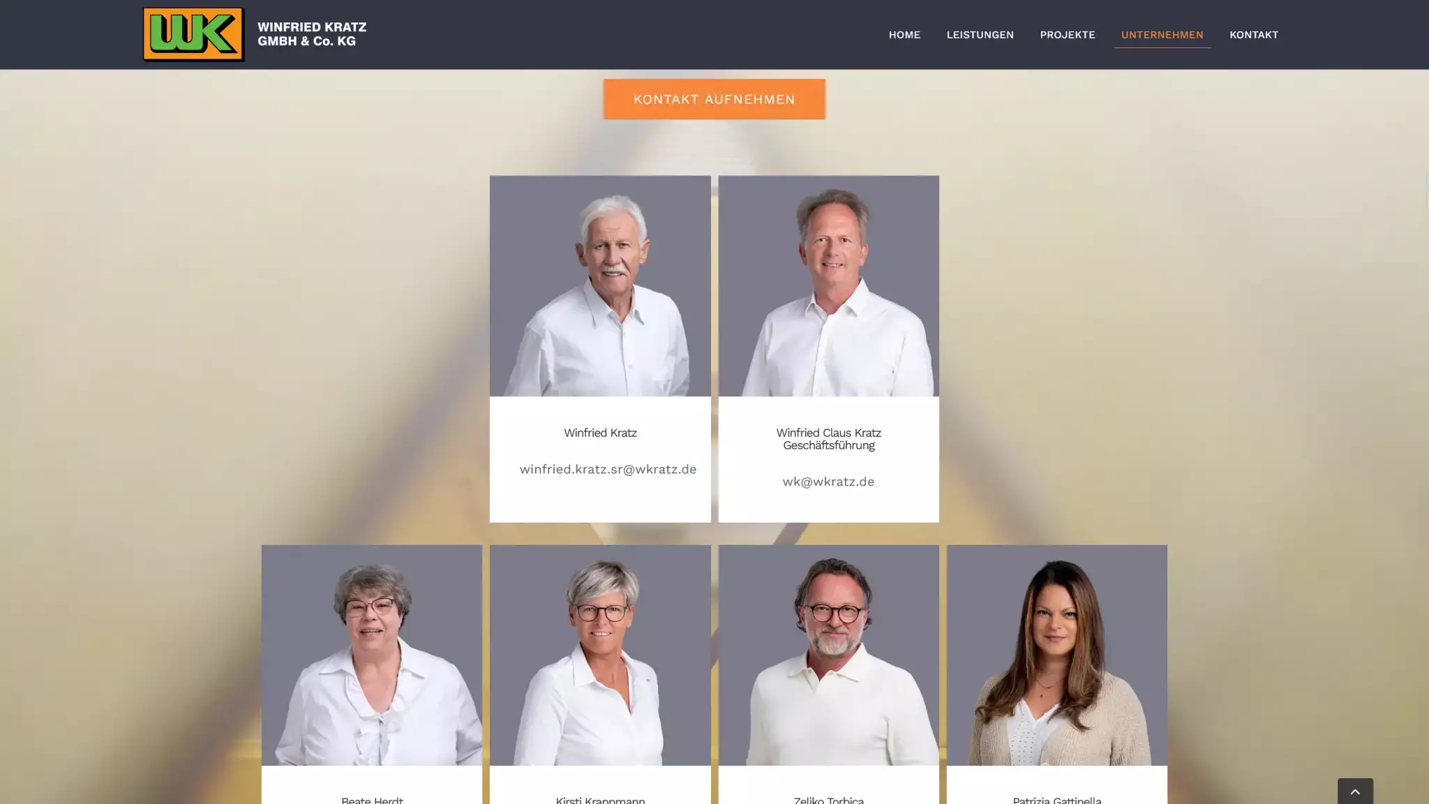Viewport: 1429px width, 804px height.
Task: Click the Patrizia Gattinella name caption
Action: [1056, 800]
